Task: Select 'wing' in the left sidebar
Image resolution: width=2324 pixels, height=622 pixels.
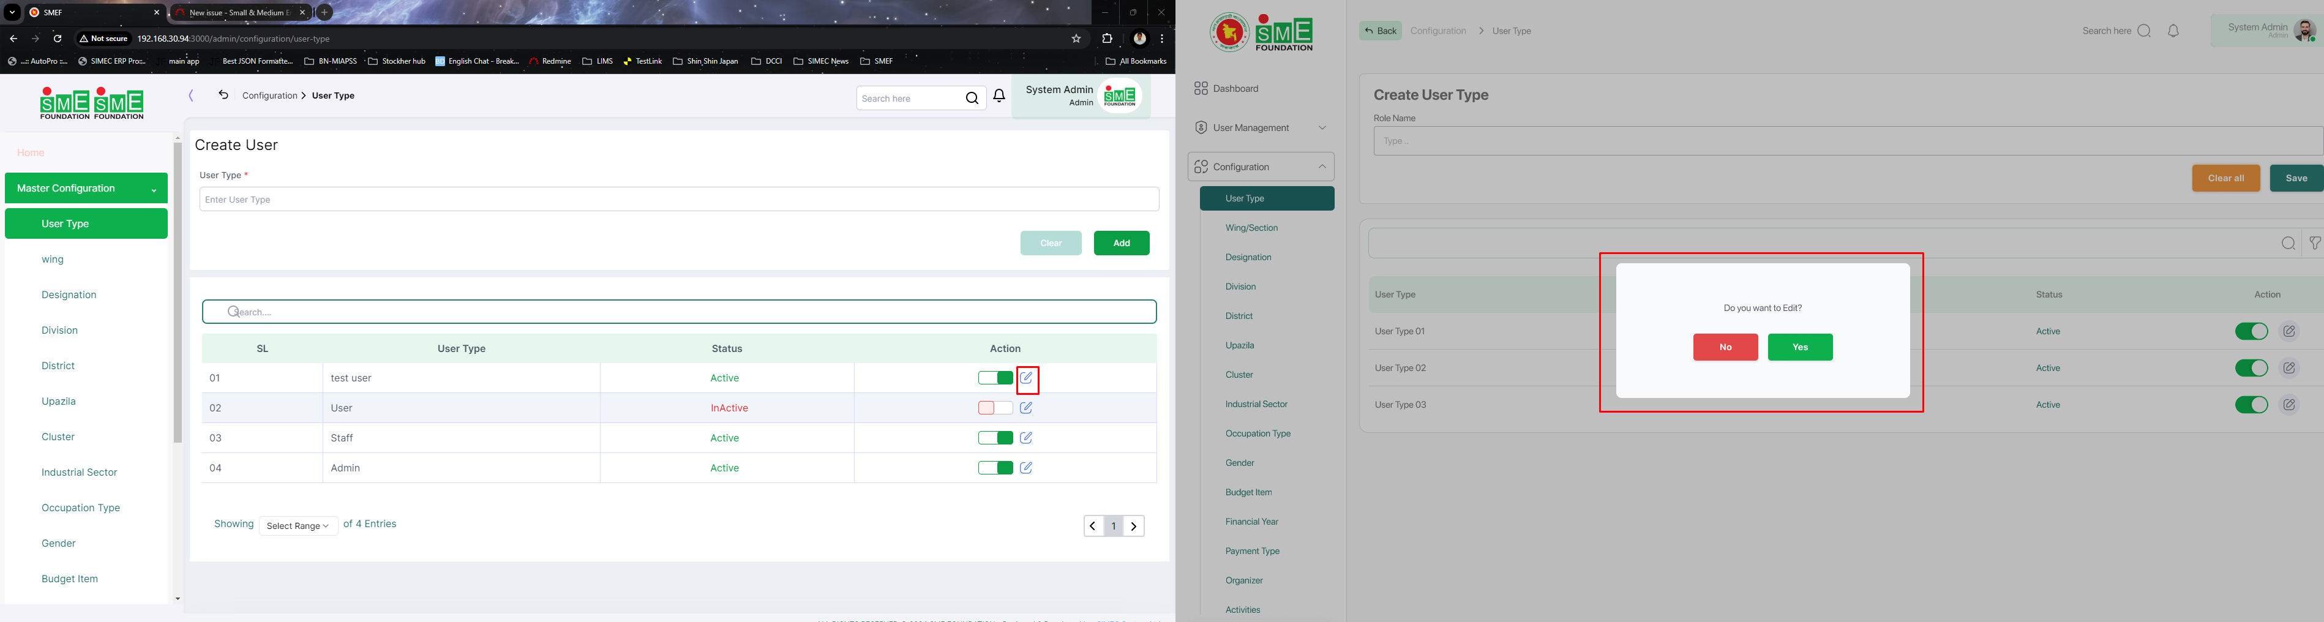Action: (x=52, y=259)
